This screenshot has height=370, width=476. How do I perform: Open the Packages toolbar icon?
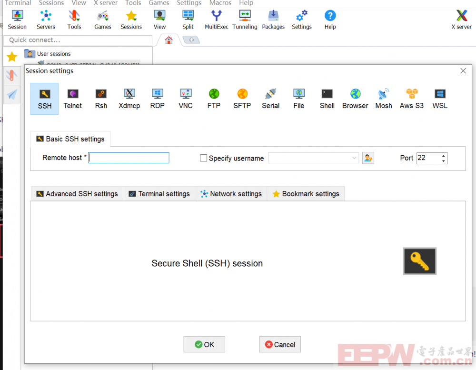pos(273,20)
